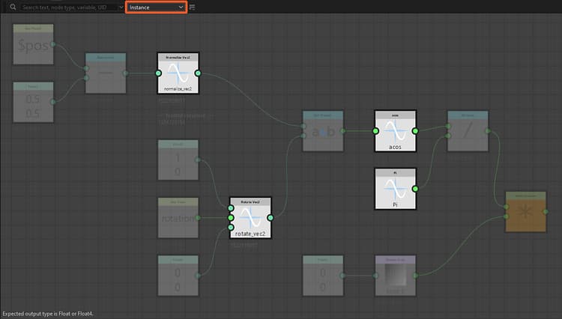
Task: Click the rotate_vec2 output connector
Action: [x=271, y=218]
